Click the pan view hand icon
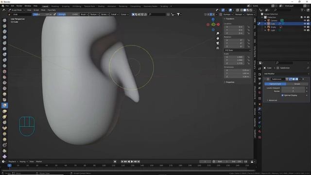Image resolution: width=311 pixels, height=175 pixels. pyautogui.click(x=218, y=38)
